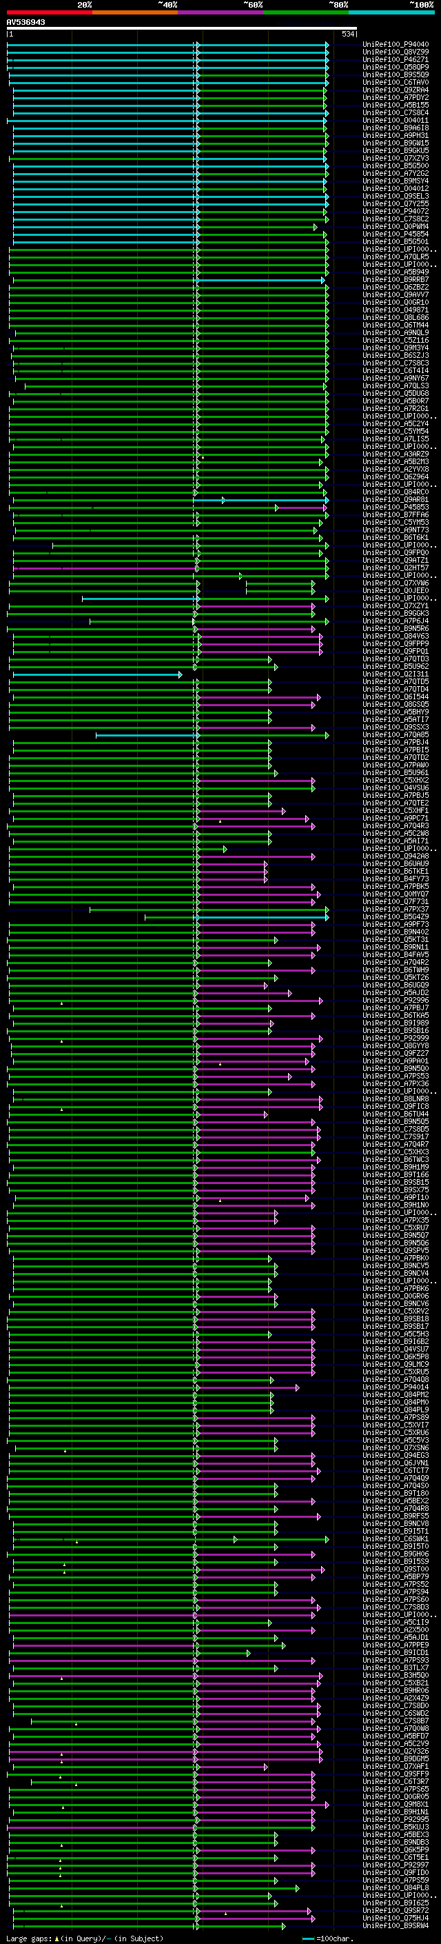This screenshot has height=1944, width=441.
Task: Select hit label UniRef100_Q9FID0
Action: [396, 1873]
